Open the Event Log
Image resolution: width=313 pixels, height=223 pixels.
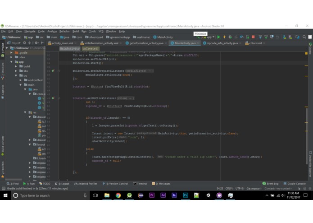point(270,184)
